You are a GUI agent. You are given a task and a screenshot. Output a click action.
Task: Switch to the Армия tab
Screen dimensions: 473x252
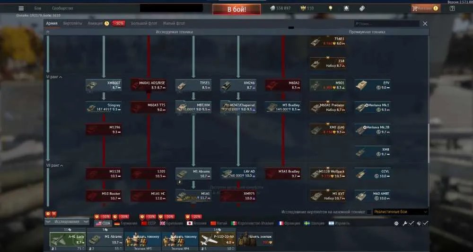point(52,23)
